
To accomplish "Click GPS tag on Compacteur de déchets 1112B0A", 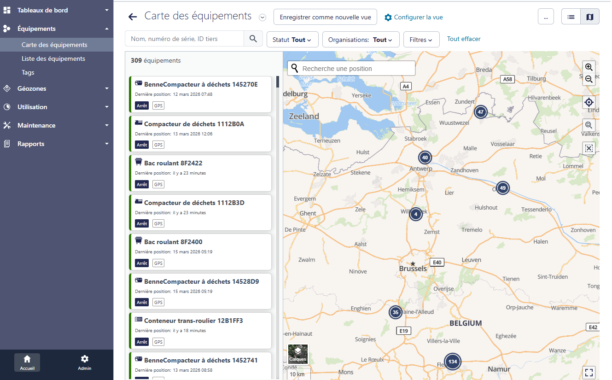I will coord(158,145).
